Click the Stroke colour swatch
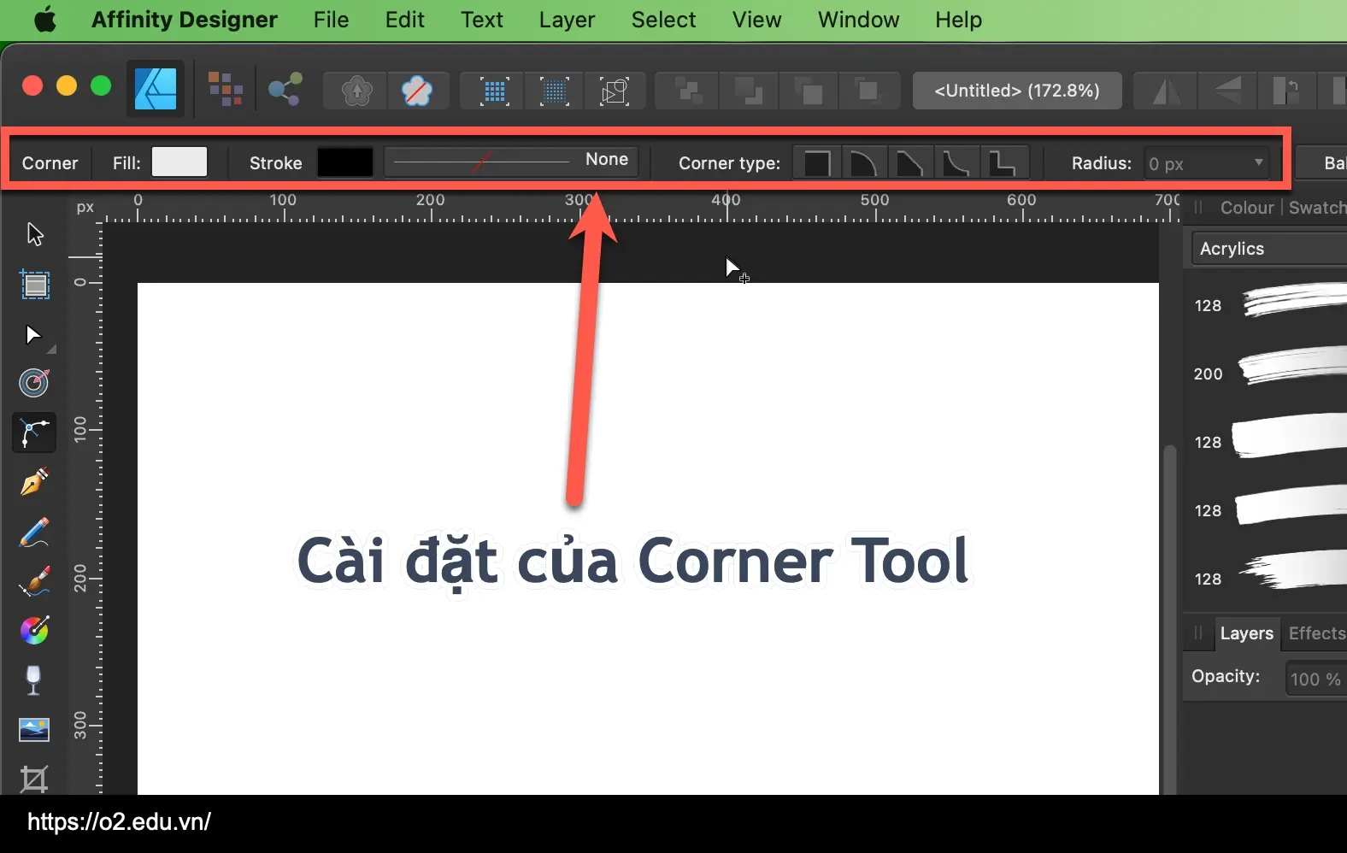The image size is (1347, 853). [344, 162]
